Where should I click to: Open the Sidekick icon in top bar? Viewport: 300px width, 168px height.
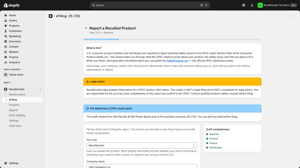(x=243, y=5)
